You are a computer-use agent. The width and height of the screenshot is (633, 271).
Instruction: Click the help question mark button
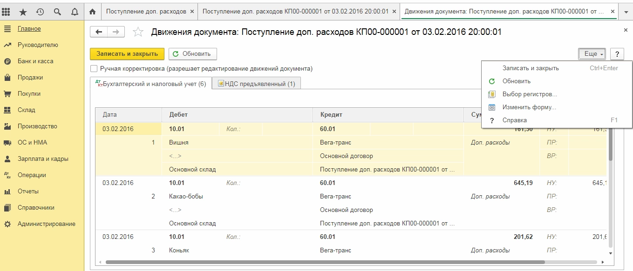[617, 54]
